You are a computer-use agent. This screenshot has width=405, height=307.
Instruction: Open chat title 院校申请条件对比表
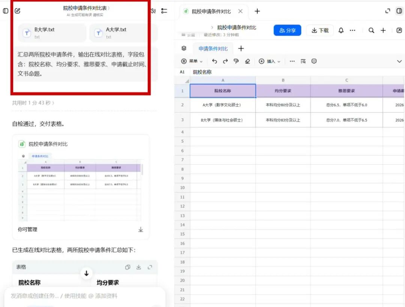click(86, 8)
